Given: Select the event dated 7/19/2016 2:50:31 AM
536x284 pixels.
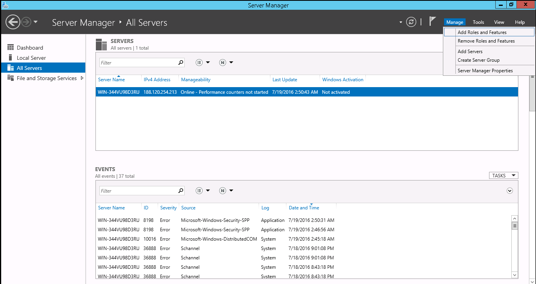Looking at the screenshot, I should [x=304, y=220].
